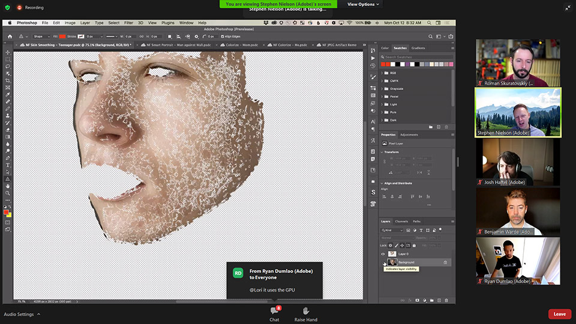Toggle visibility of Layer 0

[383, 254]
